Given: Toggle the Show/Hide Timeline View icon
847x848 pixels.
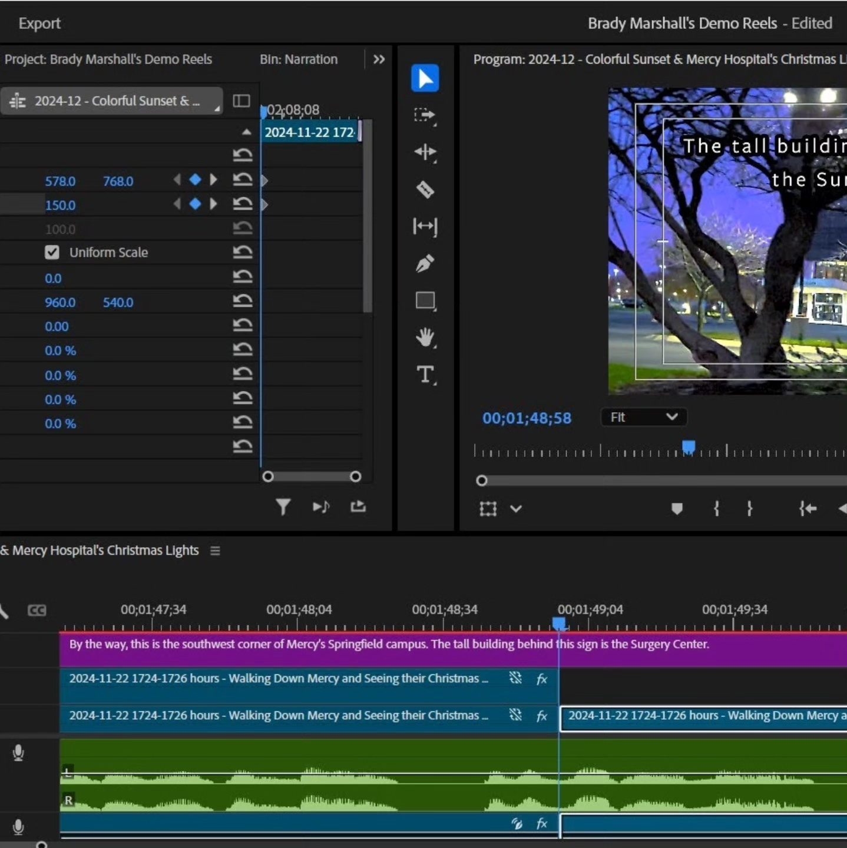Looking at the screenshot, I should [x=241, y=101].
